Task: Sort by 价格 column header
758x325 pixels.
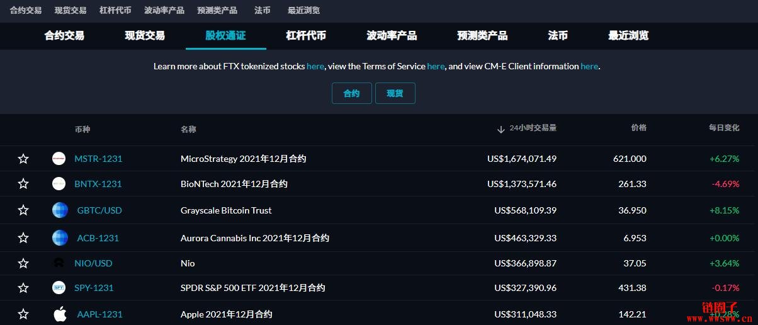Action: [638, 128]
